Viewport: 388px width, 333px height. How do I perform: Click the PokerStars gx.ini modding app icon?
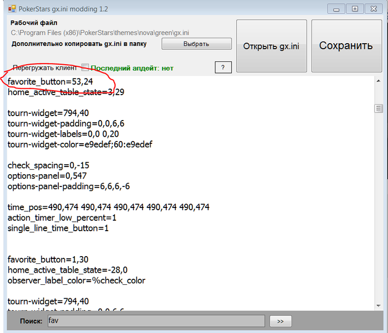[12, 9]
